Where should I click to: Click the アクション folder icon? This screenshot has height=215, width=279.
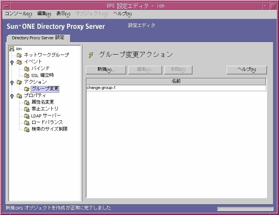point(19,82)
